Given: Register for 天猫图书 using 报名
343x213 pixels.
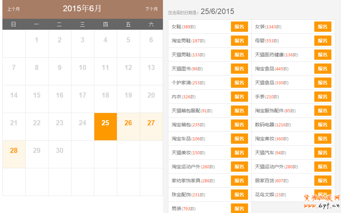Looking at the screenshot, I should click(x=239, y=69).
